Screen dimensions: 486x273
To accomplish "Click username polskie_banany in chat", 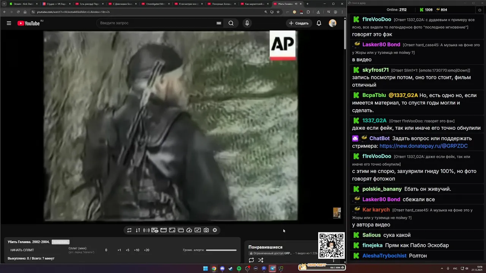I will 382,189.
